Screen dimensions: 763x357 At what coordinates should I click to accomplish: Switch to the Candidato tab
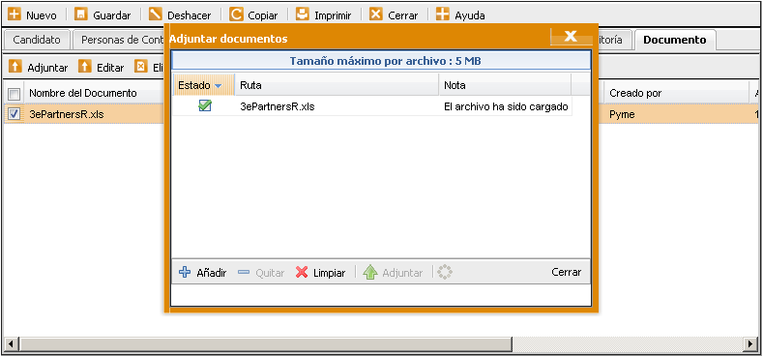[37, 40]
